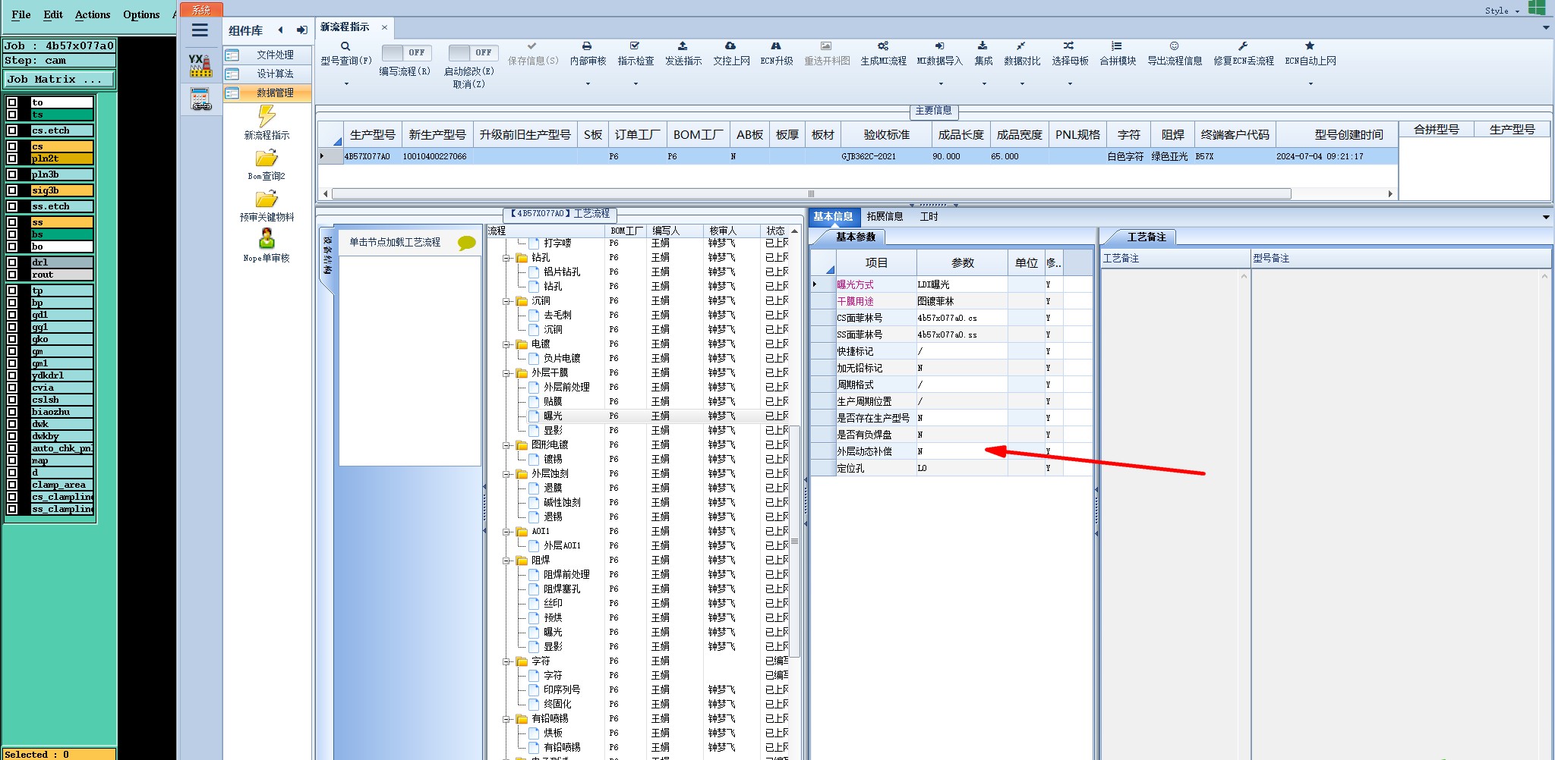
Task: Open the 设计算法 component group
Action: 268,74
